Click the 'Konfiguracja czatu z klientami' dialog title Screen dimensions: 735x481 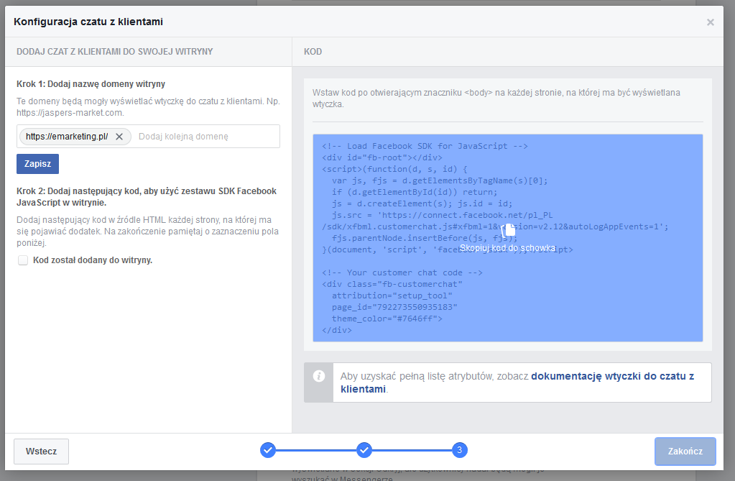pos(88,22)
